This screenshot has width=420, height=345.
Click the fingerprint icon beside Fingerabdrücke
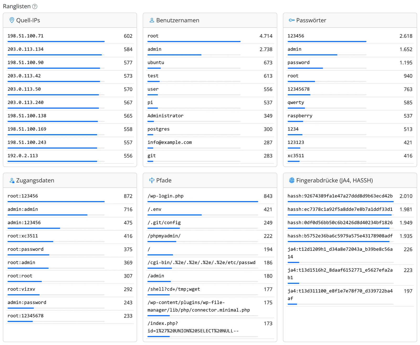[292, 180]
